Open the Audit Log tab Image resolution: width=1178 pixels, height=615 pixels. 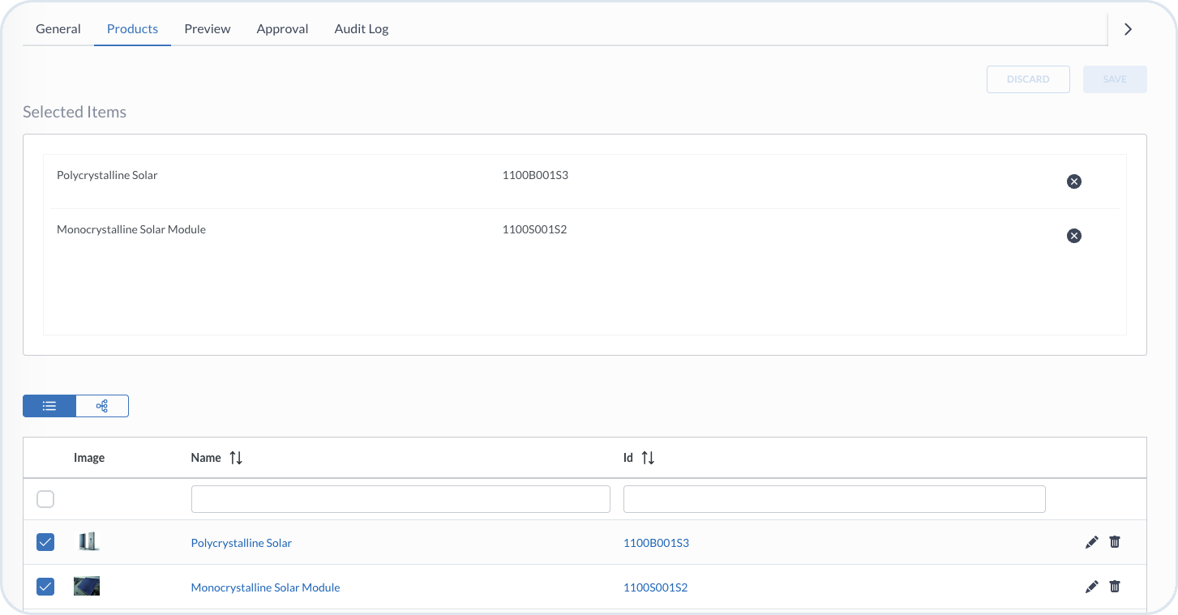[x=362, y=28]
